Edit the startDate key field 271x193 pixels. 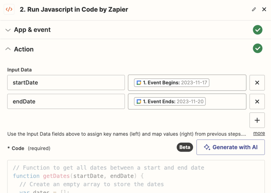[66, 83]
